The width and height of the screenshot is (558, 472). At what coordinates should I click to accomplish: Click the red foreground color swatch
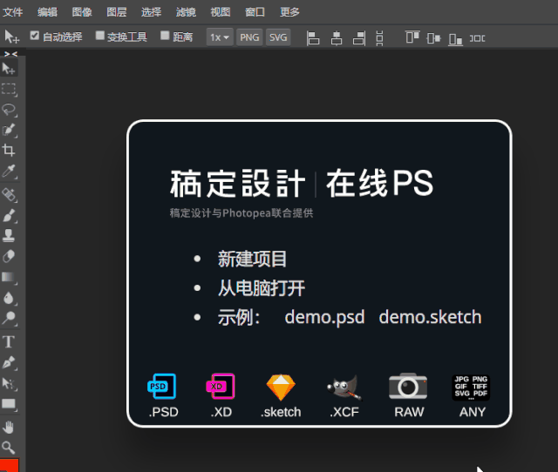[10, 465]
